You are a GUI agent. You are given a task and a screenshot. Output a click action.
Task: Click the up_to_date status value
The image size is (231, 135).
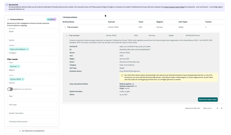point(123,95)
